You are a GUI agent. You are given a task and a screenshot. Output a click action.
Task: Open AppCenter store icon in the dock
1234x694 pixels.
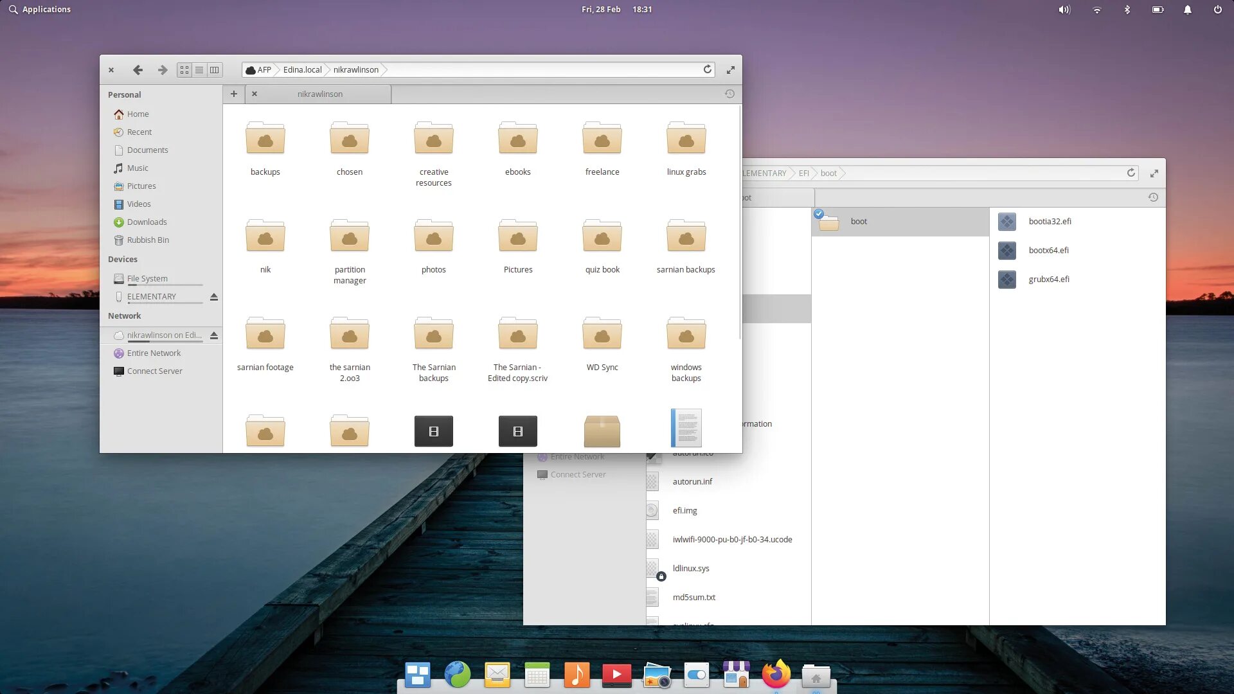tap(737, 675)
